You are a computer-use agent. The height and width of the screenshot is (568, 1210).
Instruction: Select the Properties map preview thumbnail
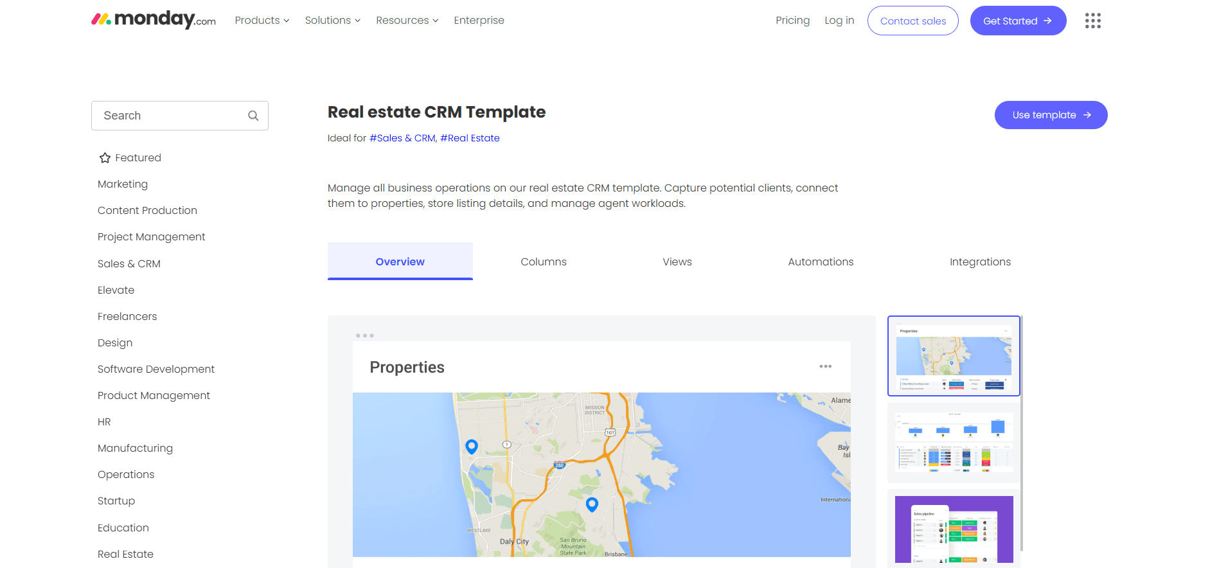(954, 356)
